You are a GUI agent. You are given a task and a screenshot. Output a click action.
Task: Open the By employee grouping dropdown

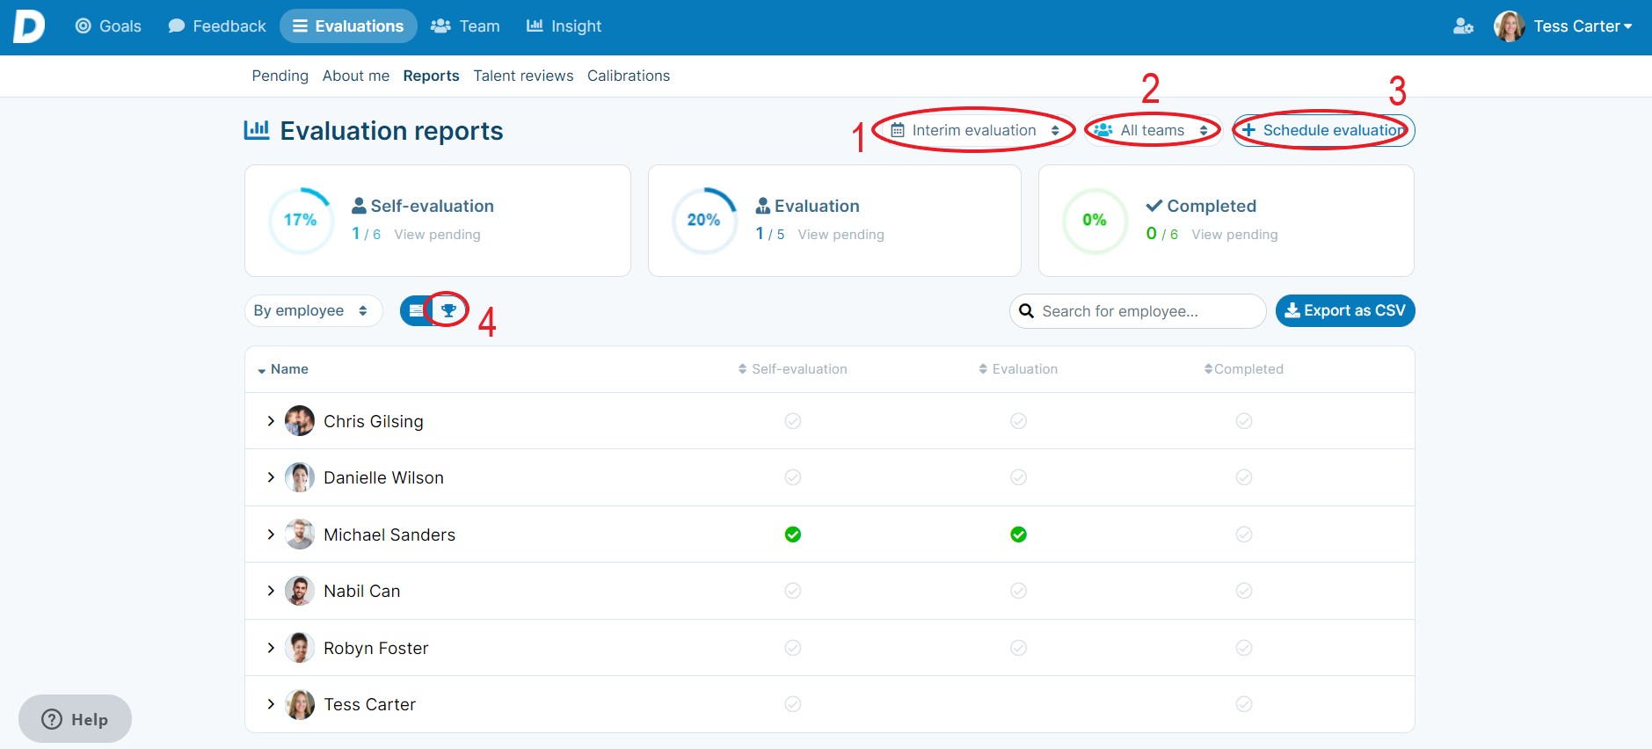coord(311,310)
